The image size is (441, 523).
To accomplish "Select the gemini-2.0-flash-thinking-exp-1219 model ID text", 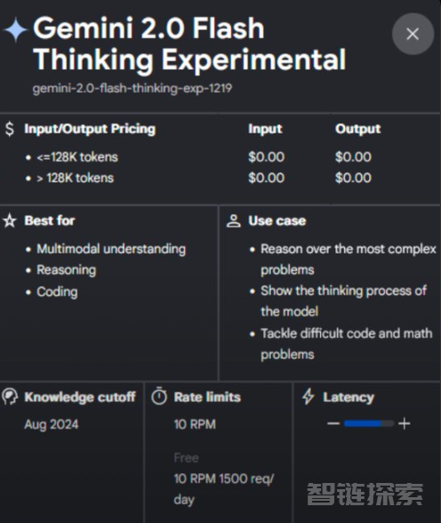I will (x=132, y=88).
